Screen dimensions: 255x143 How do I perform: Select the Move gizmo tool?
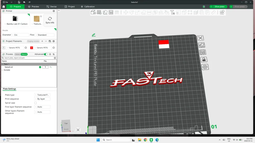(126, 12)
